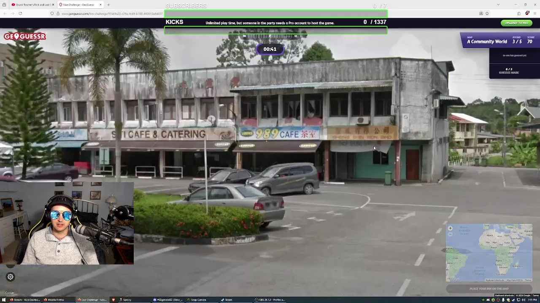Click the 00:41 round timer
The height and width of the screenshot is (303, 540).
point(270,49)
